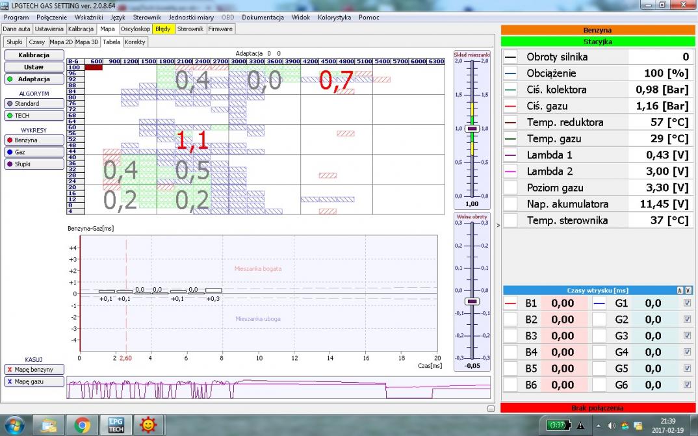This screenshot has width=698, height=436.
Task: Click the Obciążenie blue line color indicator
Action: pos(511,73)
